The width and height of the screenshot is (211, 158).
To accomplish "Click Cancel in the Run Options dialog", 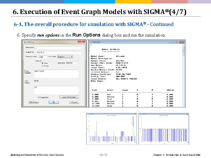I will pyautogui.click(x=74, y=102).
